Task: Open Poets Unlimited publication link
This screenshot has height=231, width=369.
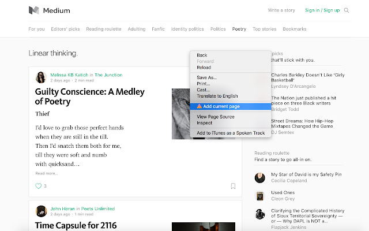Action: [98, 209]
